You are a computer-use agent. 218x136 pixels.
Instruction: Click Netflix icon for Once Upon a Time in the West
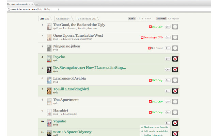pos(142,37)
